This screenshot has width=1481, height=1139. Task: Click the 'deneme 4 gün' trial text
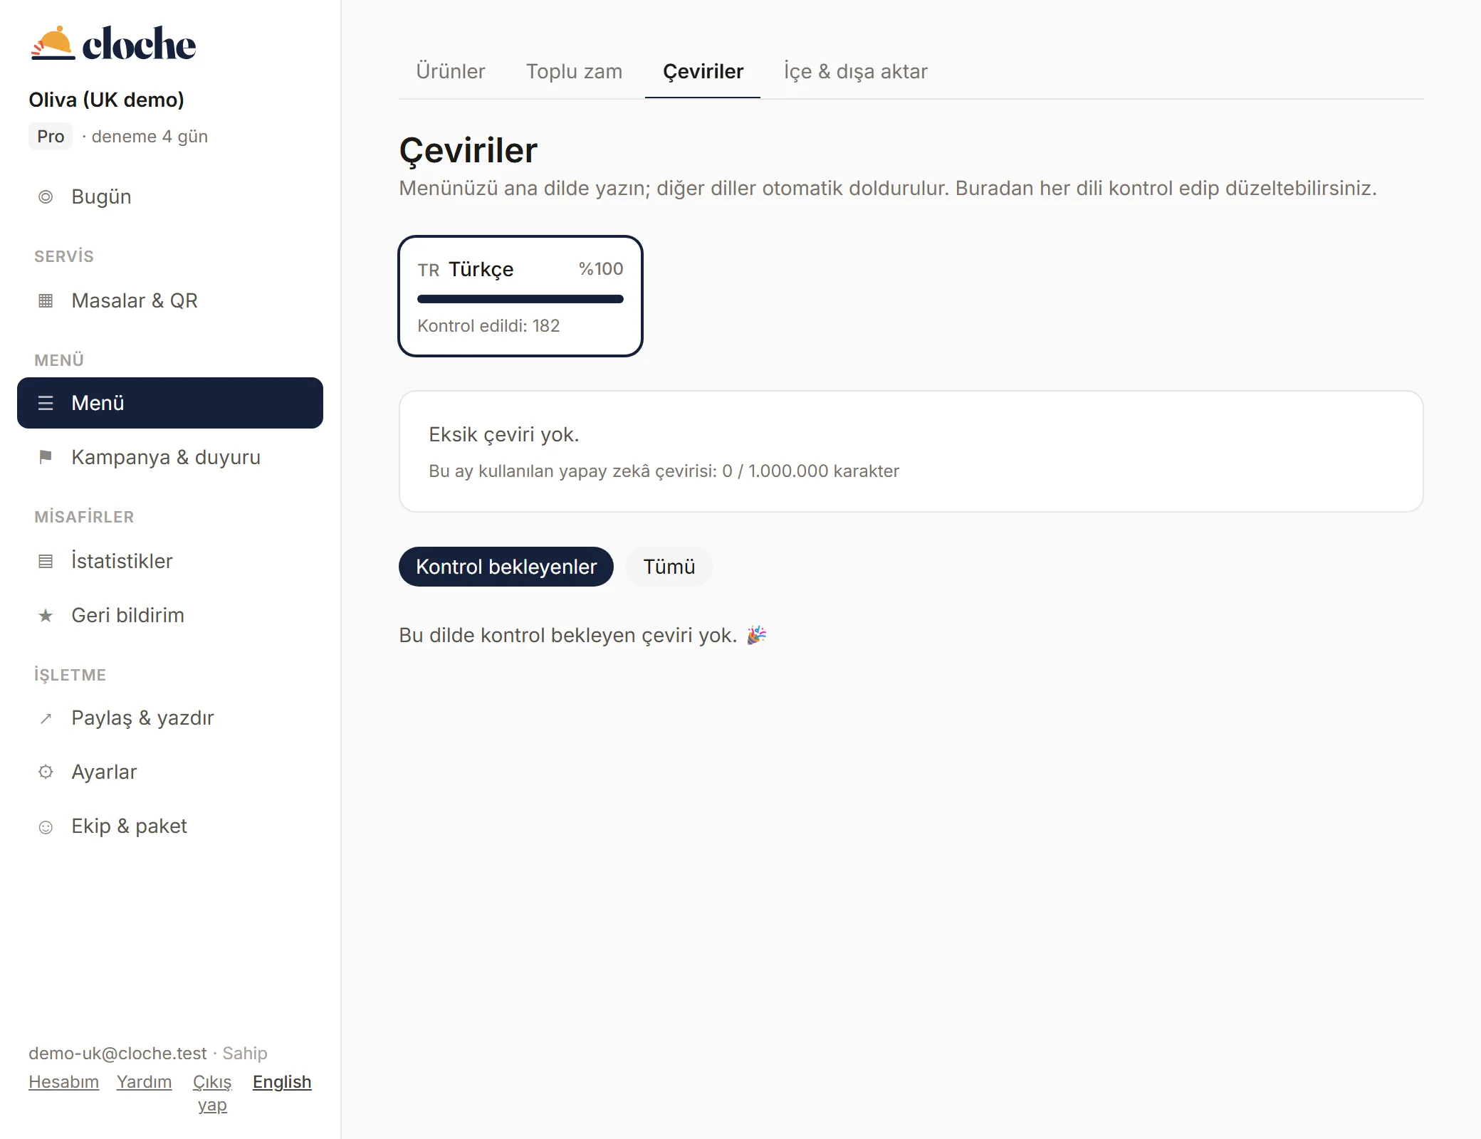(x=150, y=137)
